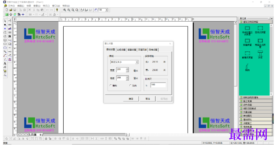
Task: Close the page settings dialog with X
Action: click(x=170, y=44)
